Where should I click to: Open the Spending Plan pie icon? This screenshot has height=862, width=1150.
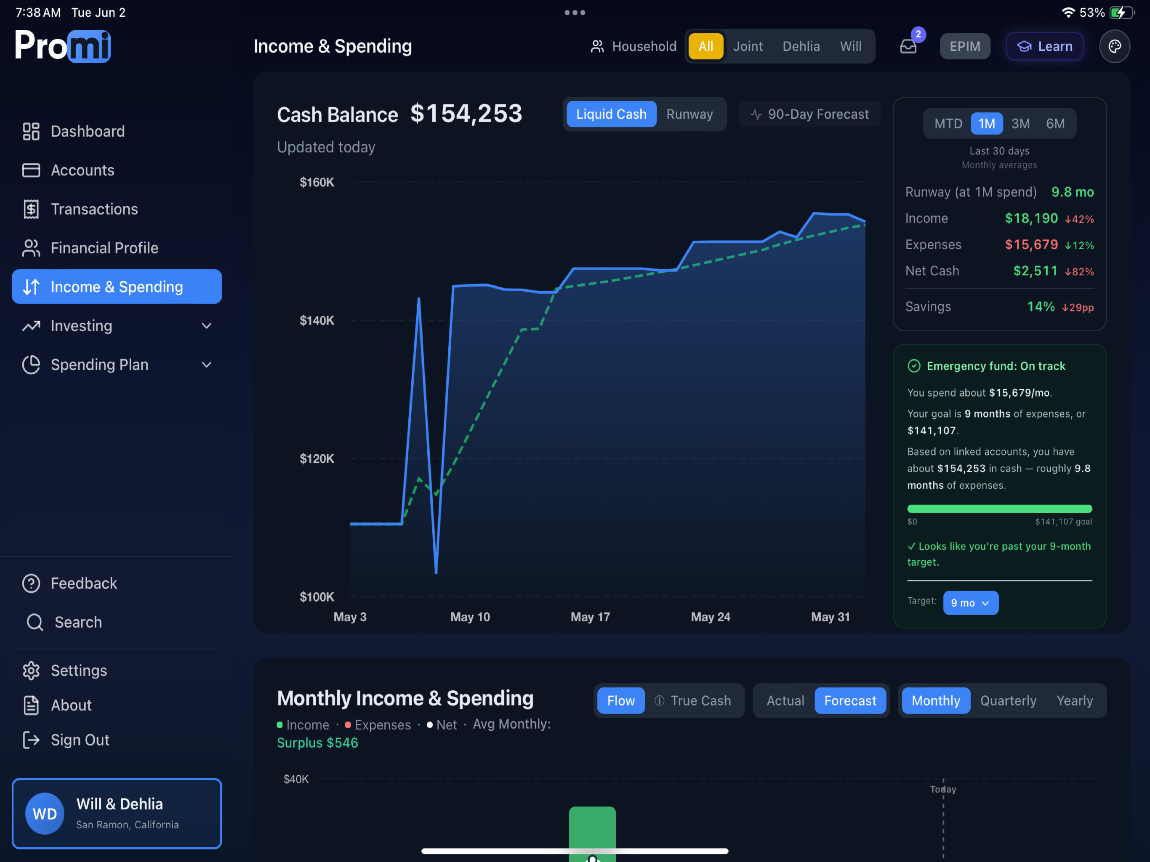click(x=31, y=364)
